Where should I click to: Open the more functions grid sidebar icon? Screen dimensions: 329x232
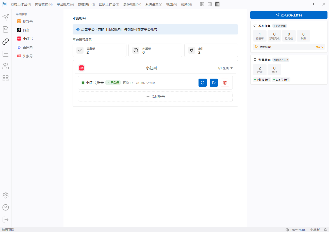click(x=6, y=78)
